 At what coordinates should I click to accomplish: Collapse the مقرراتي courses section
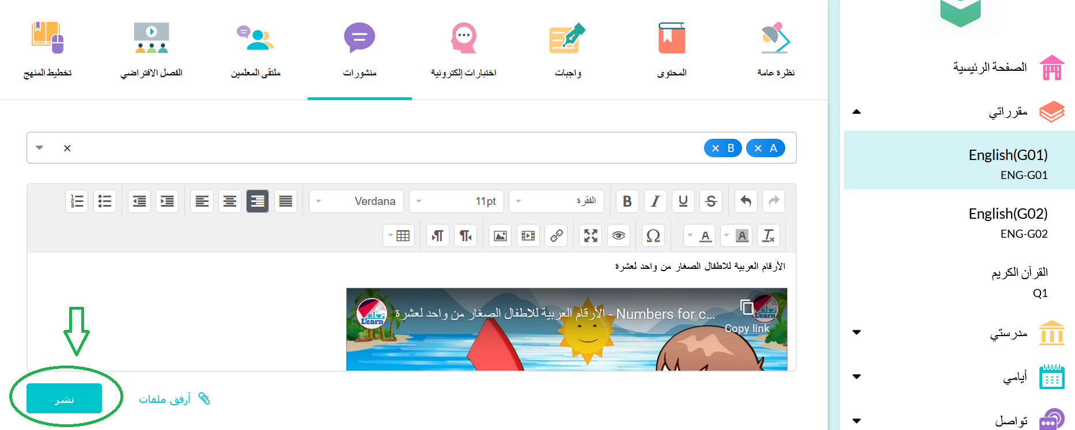(857, 112)
